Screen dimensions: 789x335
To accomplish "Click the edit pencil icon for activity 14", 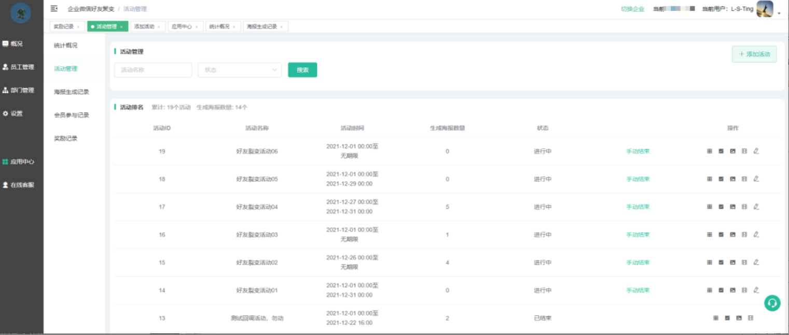I will [756, 290].
